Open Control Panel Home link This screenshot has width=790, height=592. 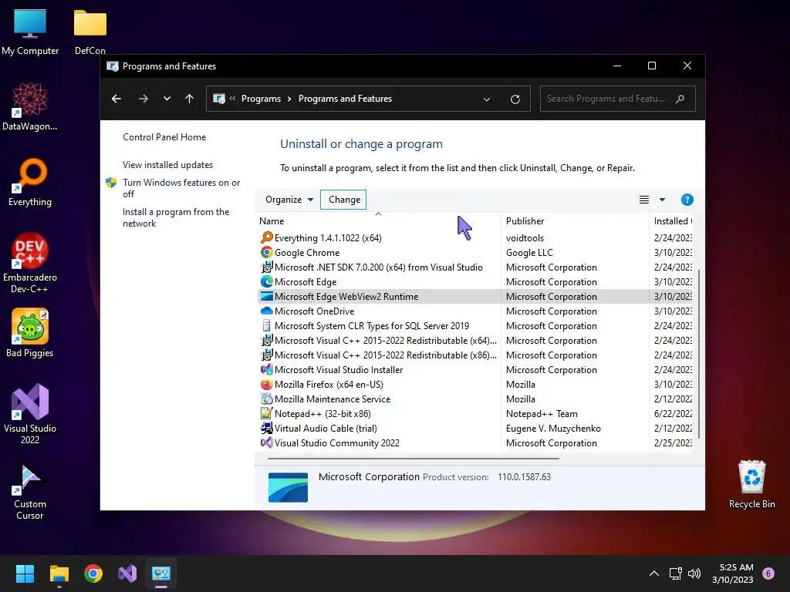[x=164, y=137]
